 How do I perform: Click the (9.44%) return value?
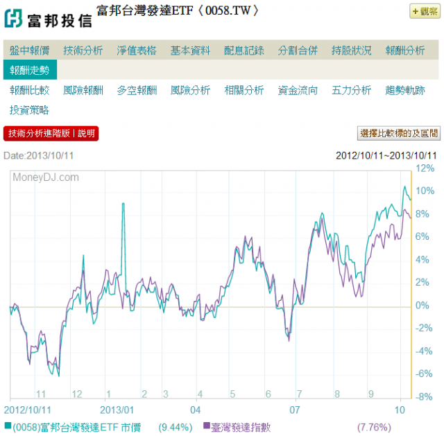pos(176,427)
